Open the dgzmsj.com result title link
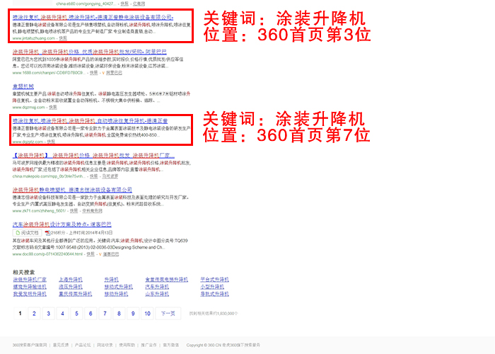Screen dimensions: 495x354 click(23, 86)
